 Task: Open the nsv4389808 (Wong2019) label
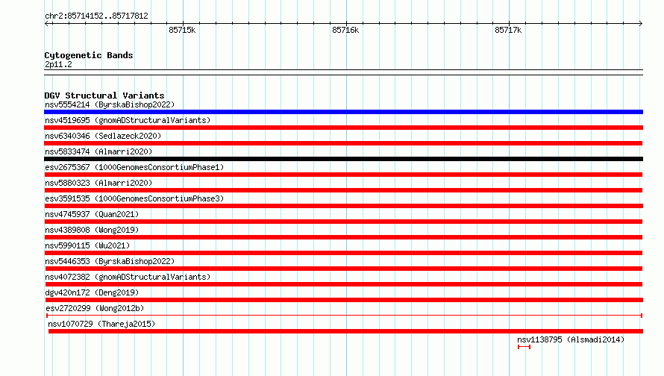tap(92, 230)
